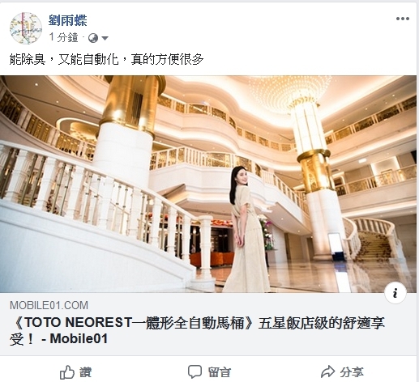Click the thumbs-up like icon
This screenshot has height=382, width=419.
tap(66, 372)
